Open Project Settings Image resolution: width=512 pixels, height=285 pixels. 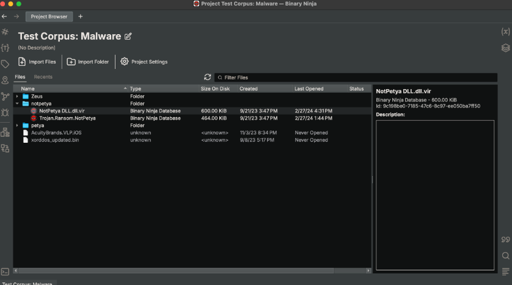point(144,62)
